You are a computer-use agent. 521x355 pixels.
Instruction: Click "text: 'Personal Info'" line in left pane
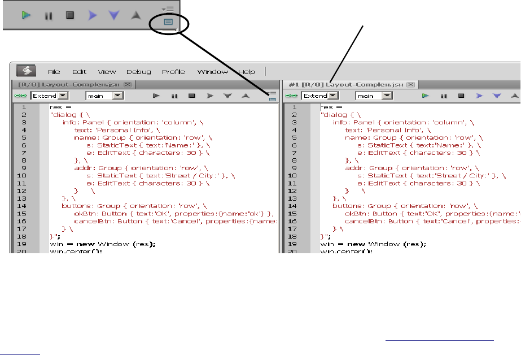click(117, 131)
